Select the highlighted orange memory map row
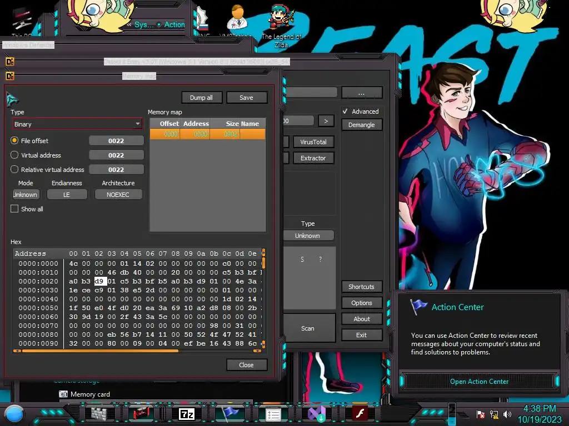Screen dimensions: 569x426 tap(208, 134)
